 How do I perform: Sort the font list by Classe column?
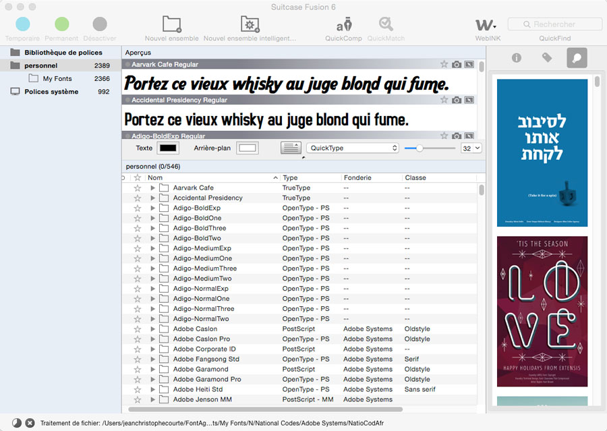click(x=439, y=178)
